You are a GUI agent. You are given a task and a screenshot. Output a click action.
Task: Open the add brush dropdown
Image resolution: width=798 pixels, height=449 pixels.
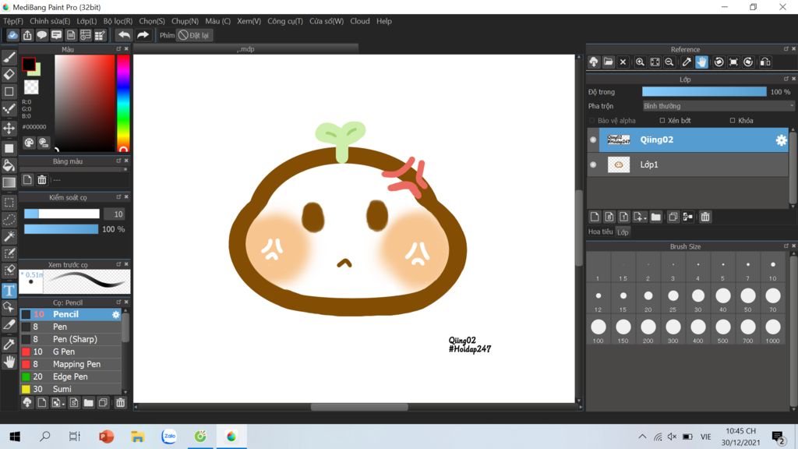pyautogui.click(x=58, y=403)
